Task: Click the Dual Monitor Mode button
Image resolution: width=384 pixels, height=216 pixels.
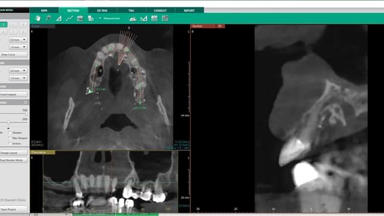Action: click(13, 160)
